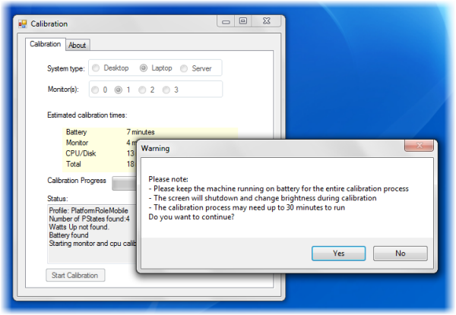456x315 pixels.
Task: Click the Calibration Progress bar
Action: 124,184
